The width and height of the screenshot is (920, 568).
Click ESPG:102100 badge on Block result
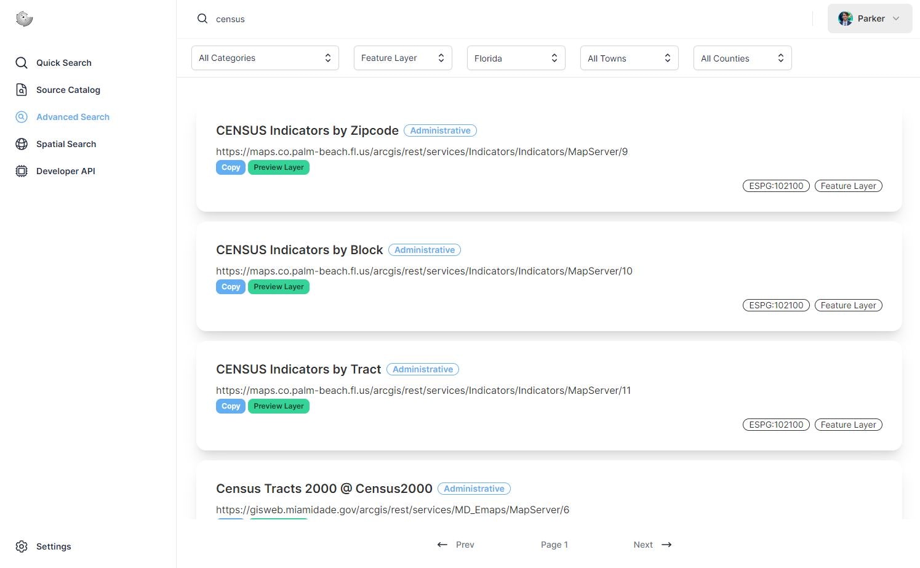776,305
